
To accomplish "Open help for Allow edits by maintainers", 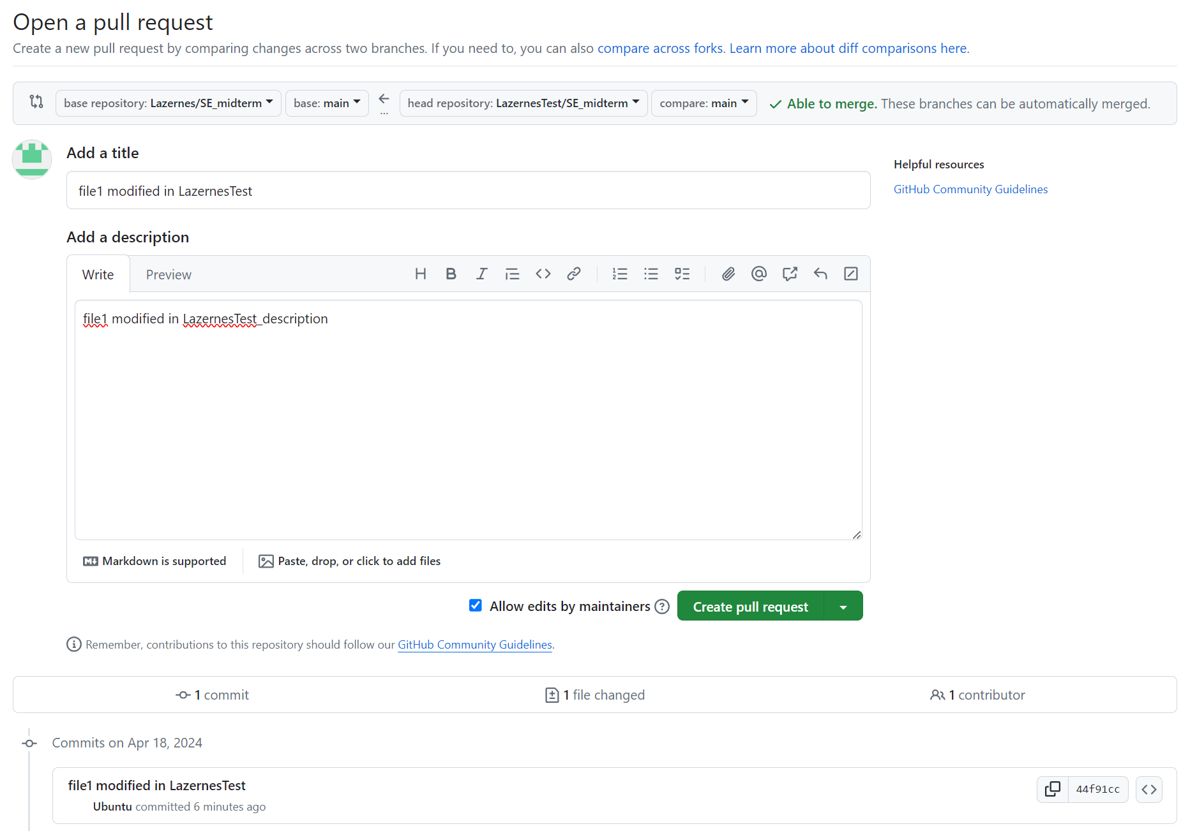I will pos(663,607).
